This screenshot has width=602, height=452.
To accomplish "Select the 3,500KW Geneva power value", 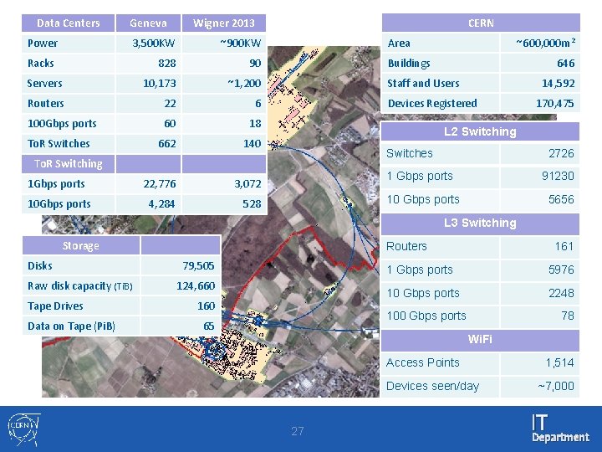I will click(x=154, y=43).
